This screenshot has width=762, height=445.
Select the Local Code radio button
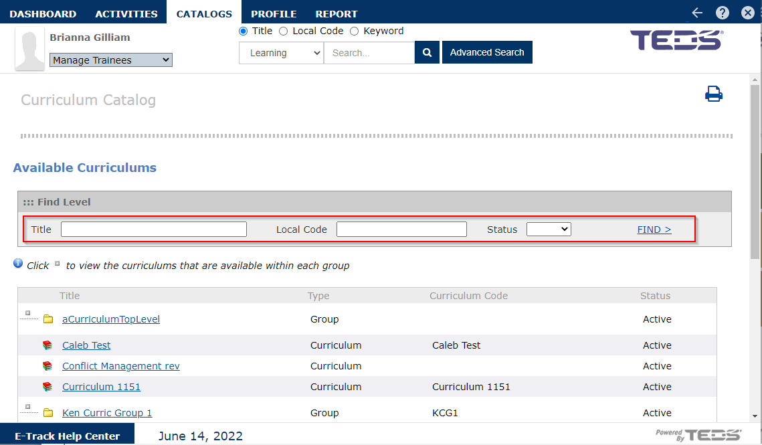click(x=284, y=31)
